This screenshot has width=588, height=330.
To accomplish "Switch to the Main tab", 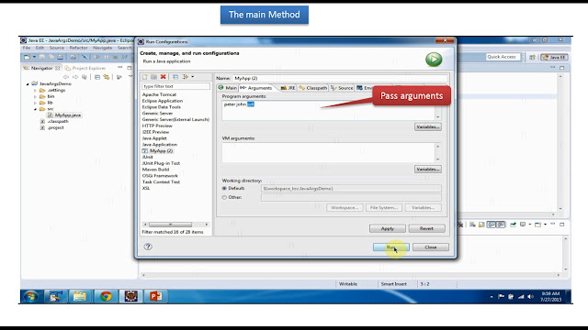I will click(x=228, y=88).
